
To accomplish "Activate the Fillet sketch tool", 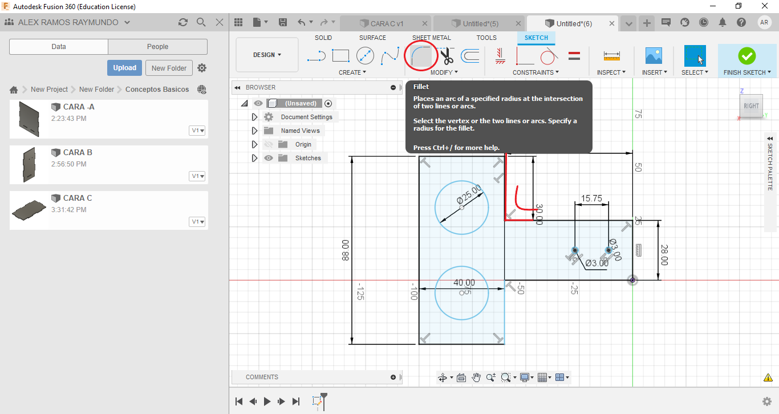I will pos(421,56).
